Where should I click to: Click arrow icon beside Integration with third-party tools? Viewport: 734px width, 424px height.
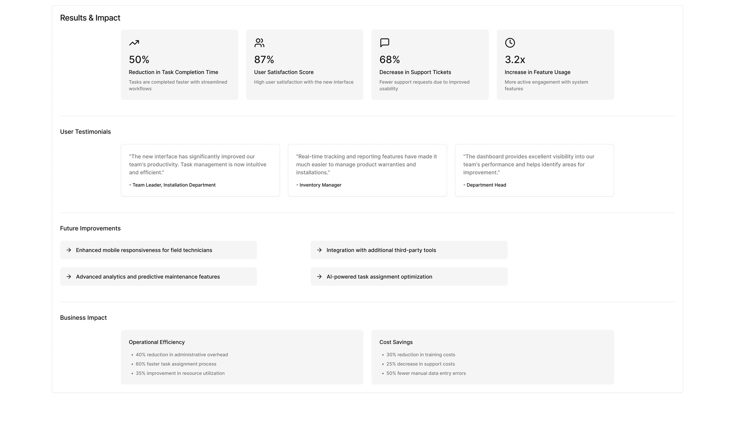pos(319,250)
